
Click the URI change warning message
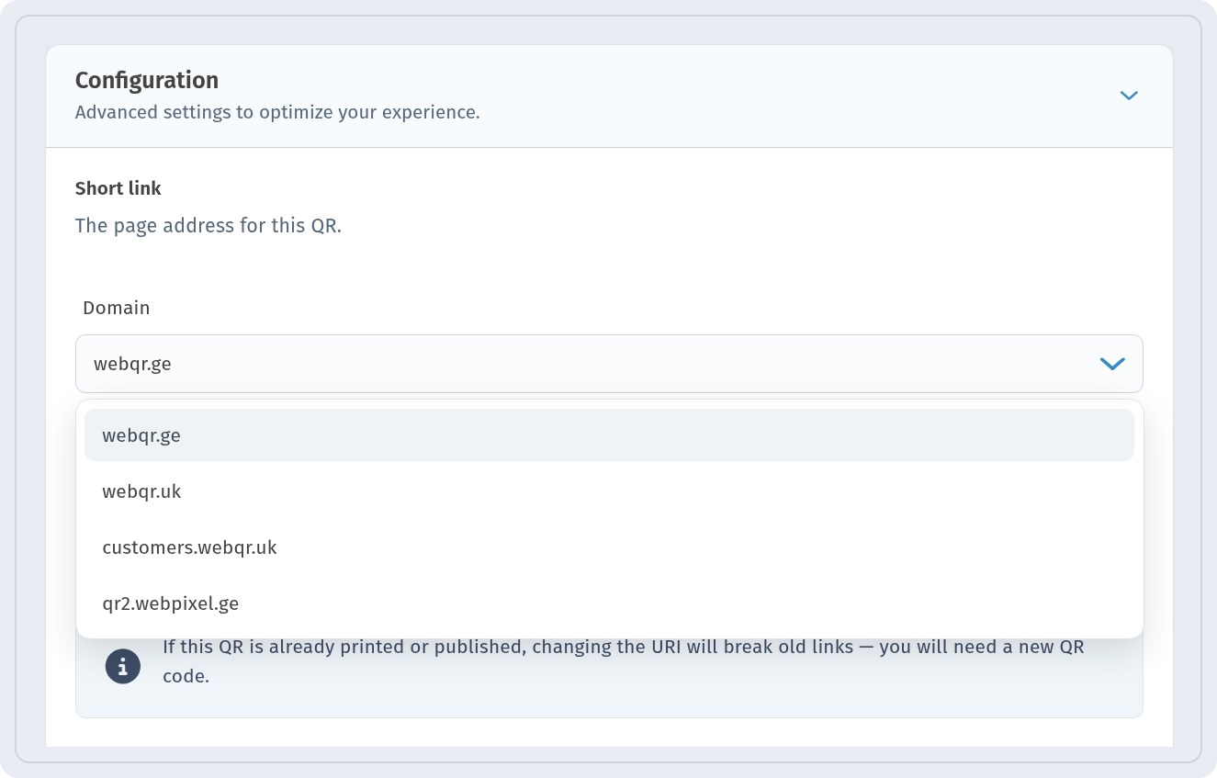[x=624, y=661]
